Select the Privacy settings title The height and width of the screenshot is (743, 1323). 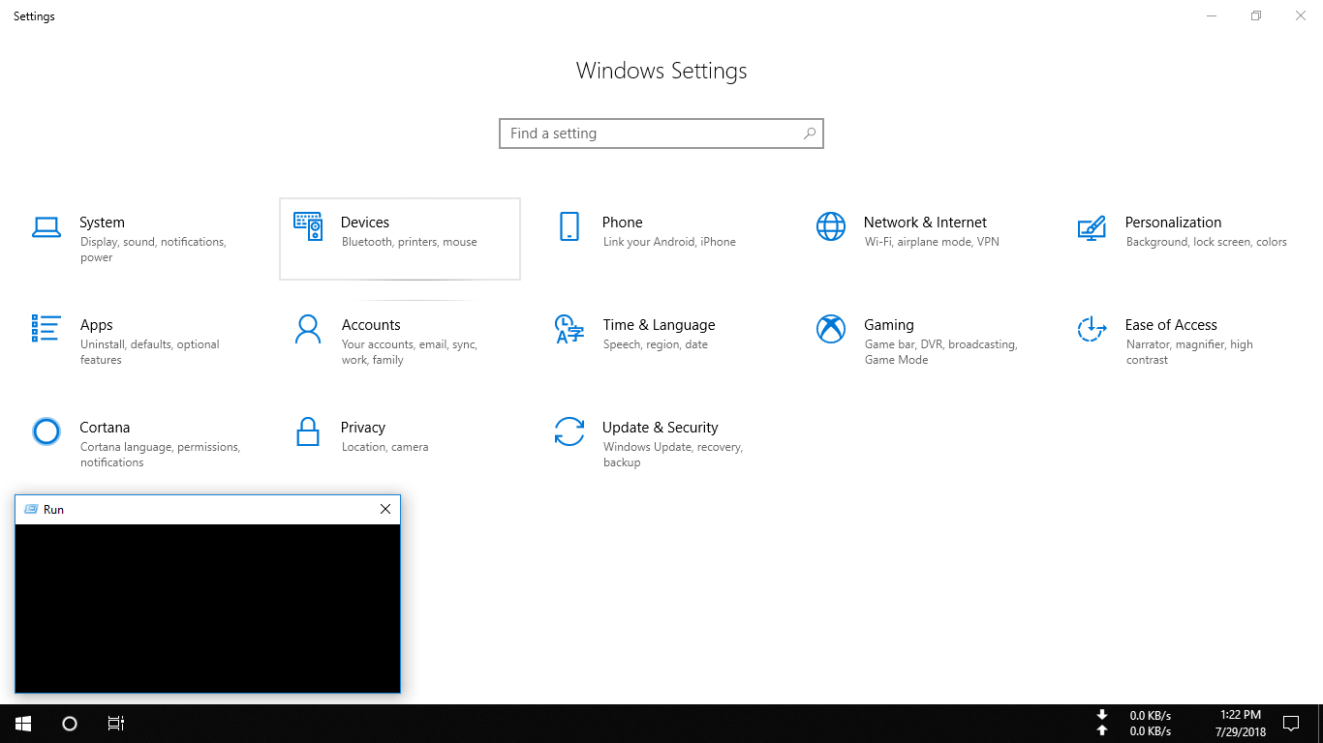(x=363, y=428)
